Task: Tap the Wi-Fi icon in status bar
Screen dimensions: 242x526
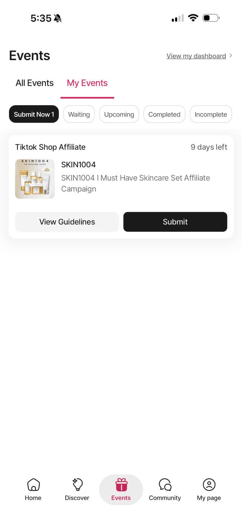Action: tap(193, 18)
